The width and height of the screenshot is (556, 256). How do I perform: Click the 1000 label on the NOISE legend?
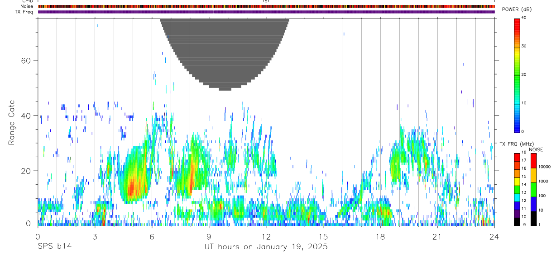coord(543,181)
